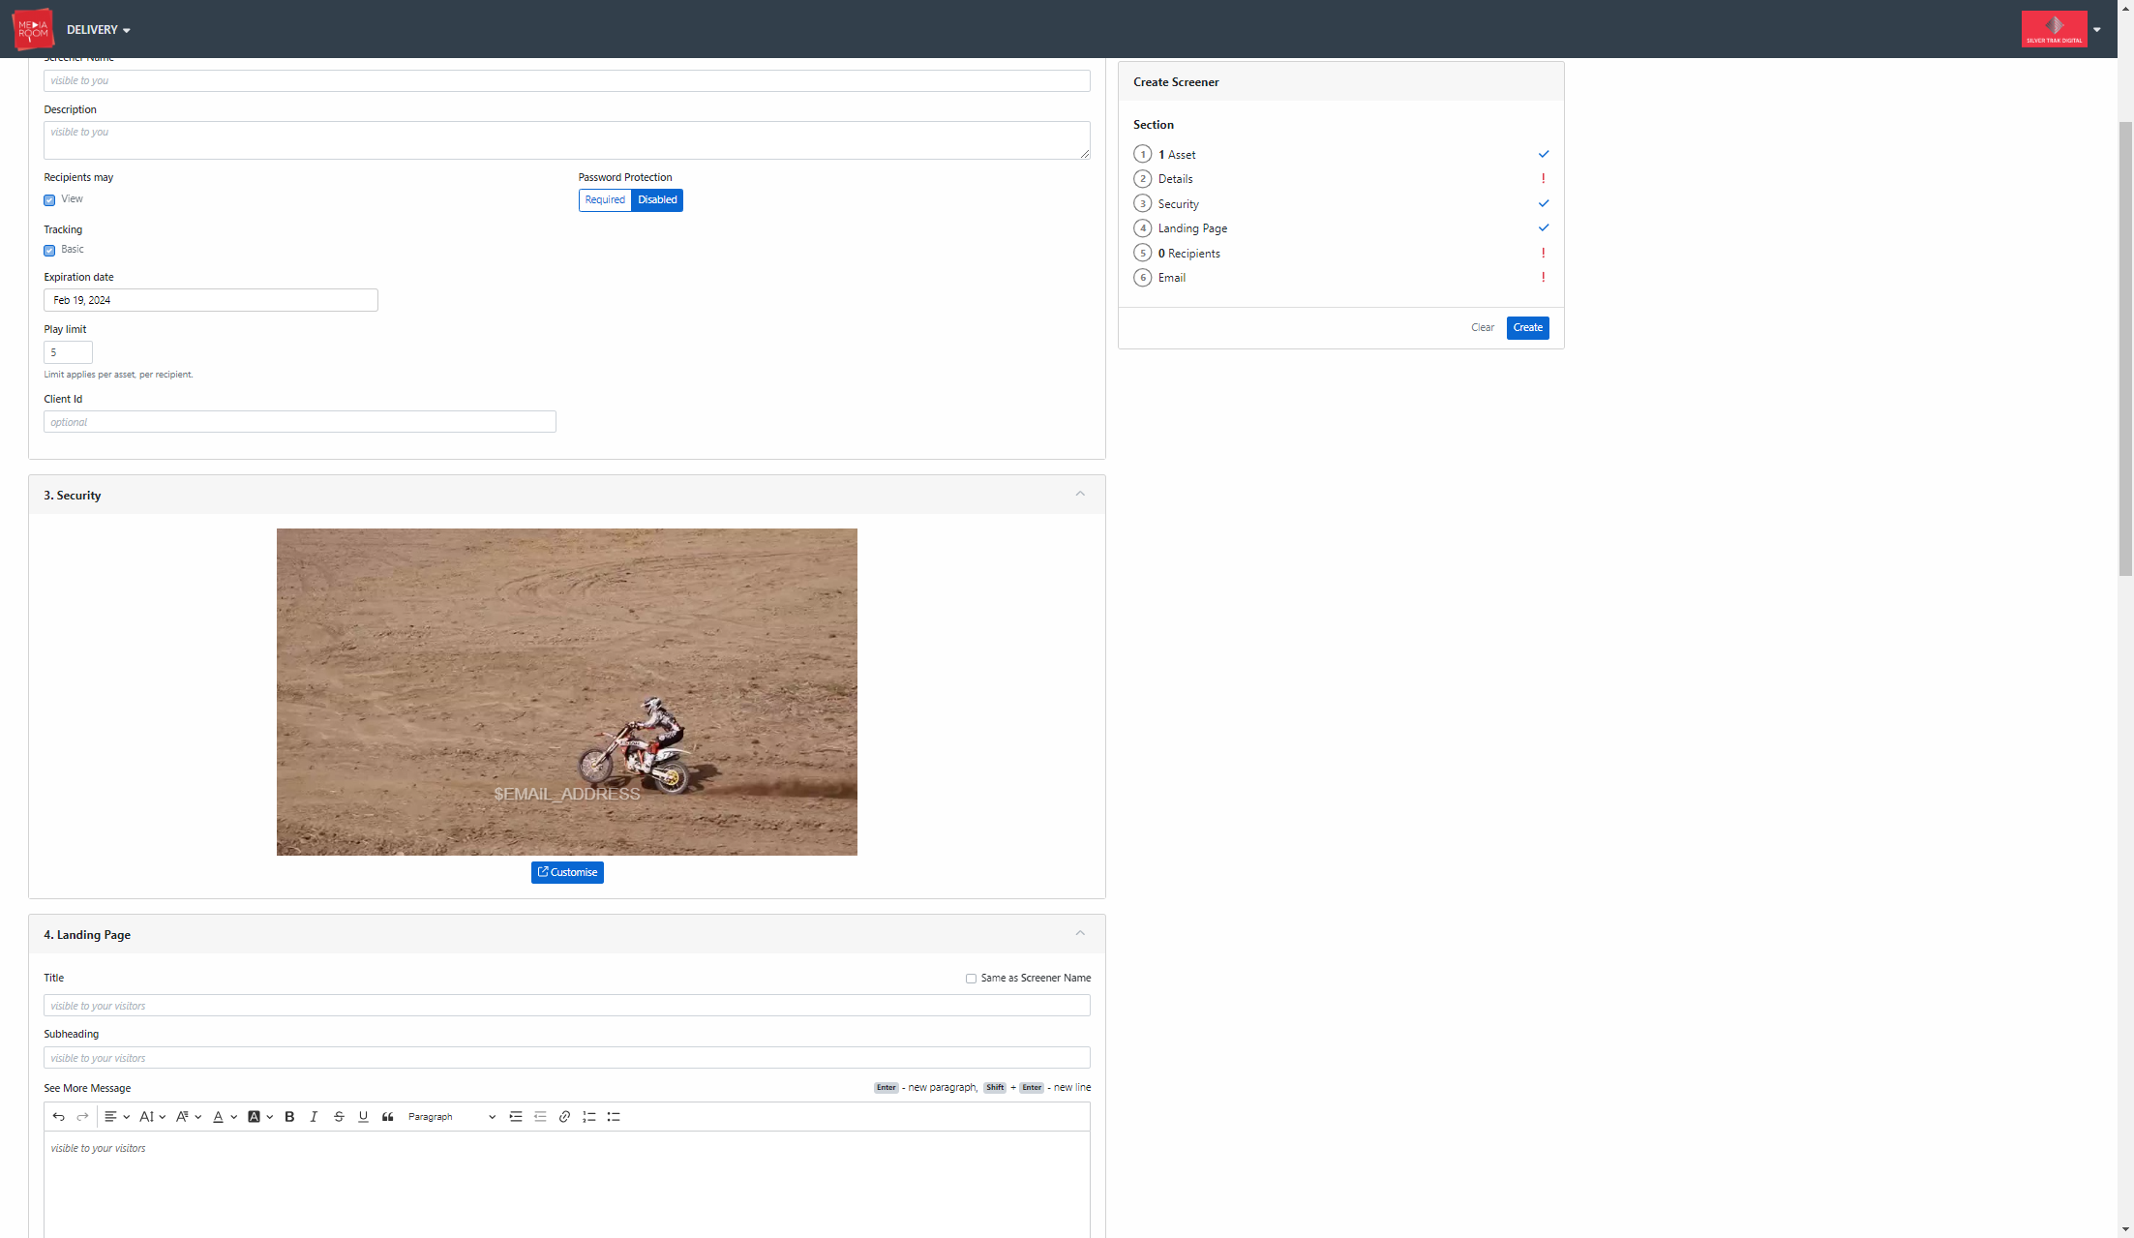Screen dimensions: 2134x1238
Task: Open the Paragraph heading style dropdown
Action: point(452,1116)
